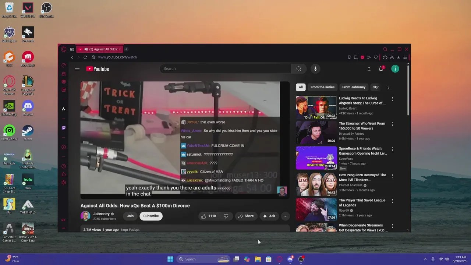Click the YouTube search input field
471x265 pixels.
coord(225,69)
